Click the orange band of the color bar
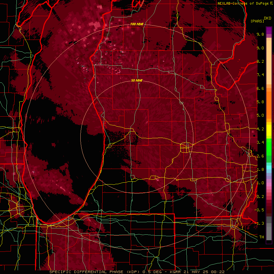The width and height of the screenshot is (274, 274). (269, 105)
